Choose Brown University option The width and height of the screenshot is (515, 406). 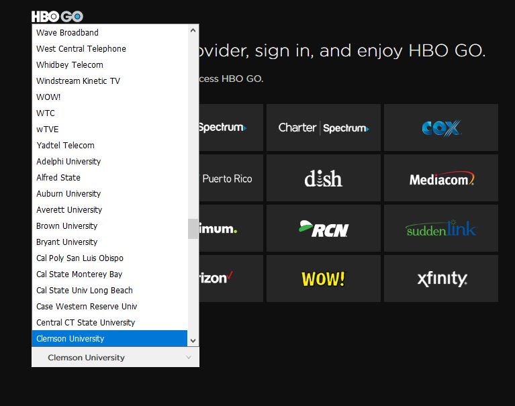pyautogui.click(x=109, y=225)
